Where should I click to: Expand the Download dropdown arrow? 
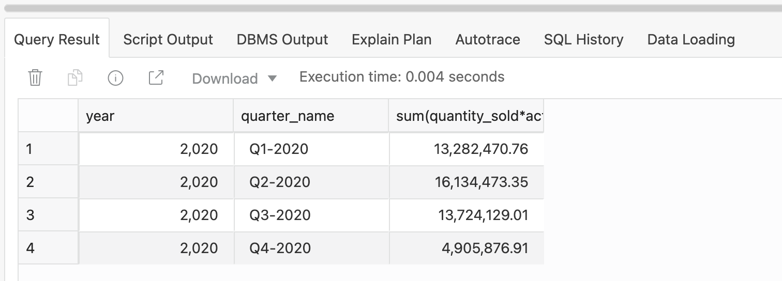[x=272, y=79]
